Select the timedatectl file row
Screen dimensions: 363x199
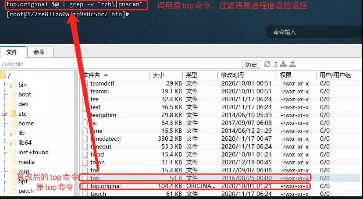(x=105, y=139)
